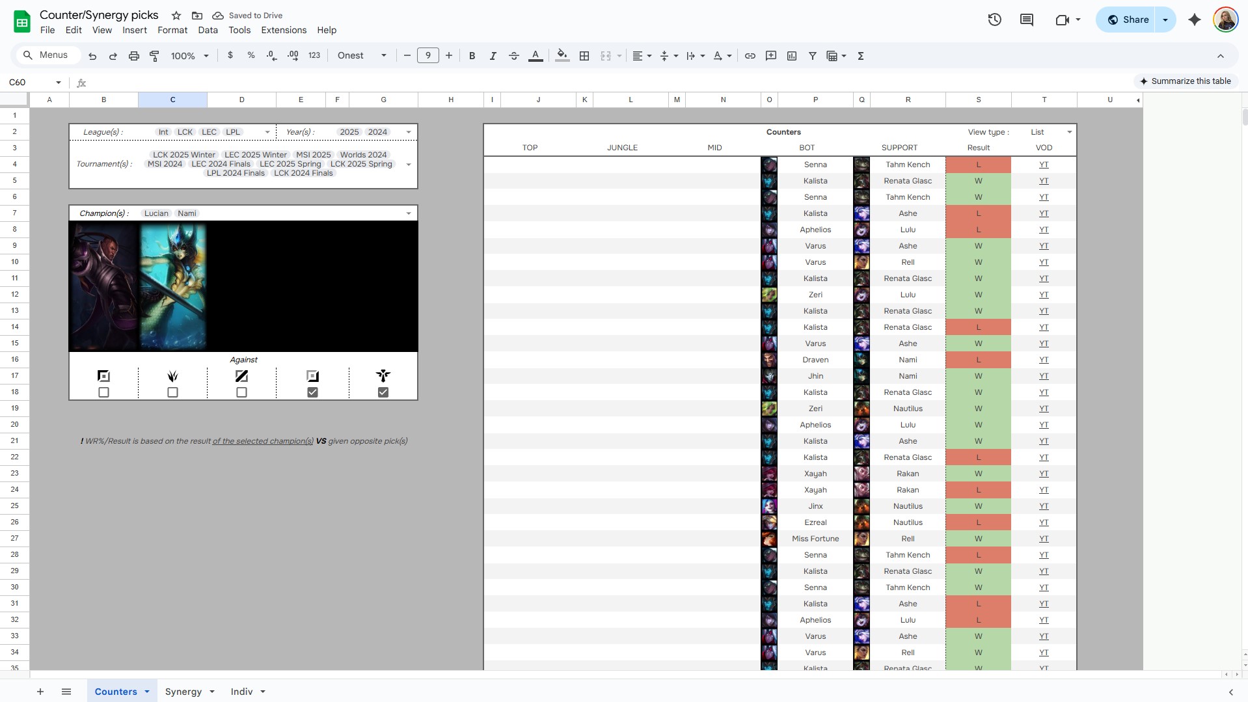
Task: Open the functions sigma icon
Action: point(861,56)
